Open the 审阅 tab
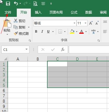The width and height of the screenshot is (109, 112). [103, 12]
